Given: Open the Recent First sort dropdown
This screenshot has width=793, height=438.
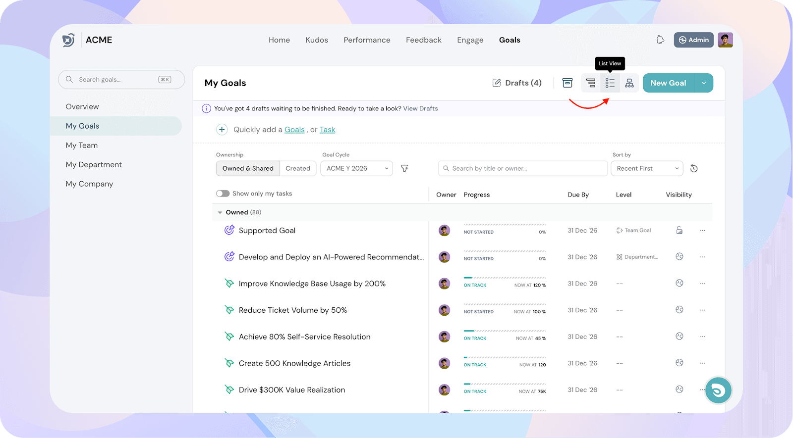Looking at the screenshot, I should (x=646, y=169).
